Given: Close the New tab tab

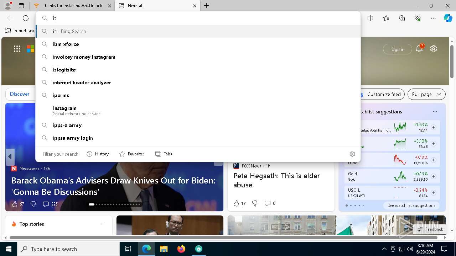Looking at the screenshot, I should click(195, 6).
